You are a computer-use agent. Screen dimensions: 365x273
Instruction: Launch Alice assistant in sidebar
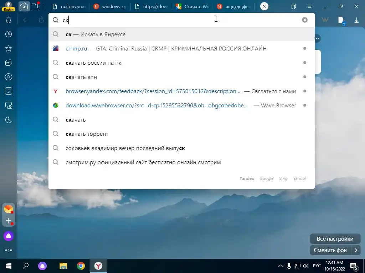pyautogui.click(x=9, y=236)
